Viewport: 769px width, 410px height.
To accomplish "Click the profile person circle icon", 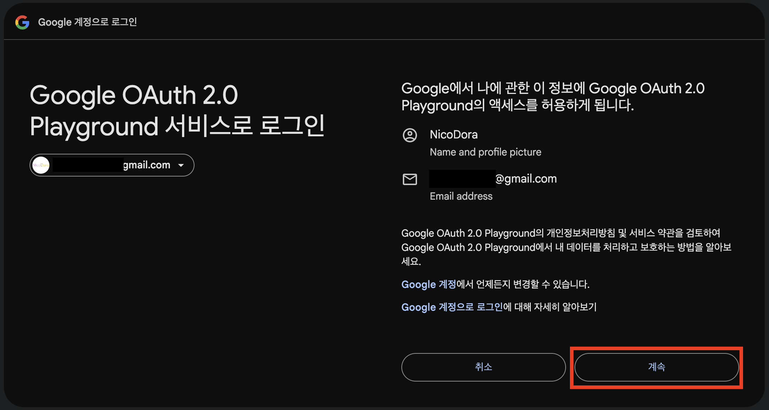I will click(x=410, y=135).
